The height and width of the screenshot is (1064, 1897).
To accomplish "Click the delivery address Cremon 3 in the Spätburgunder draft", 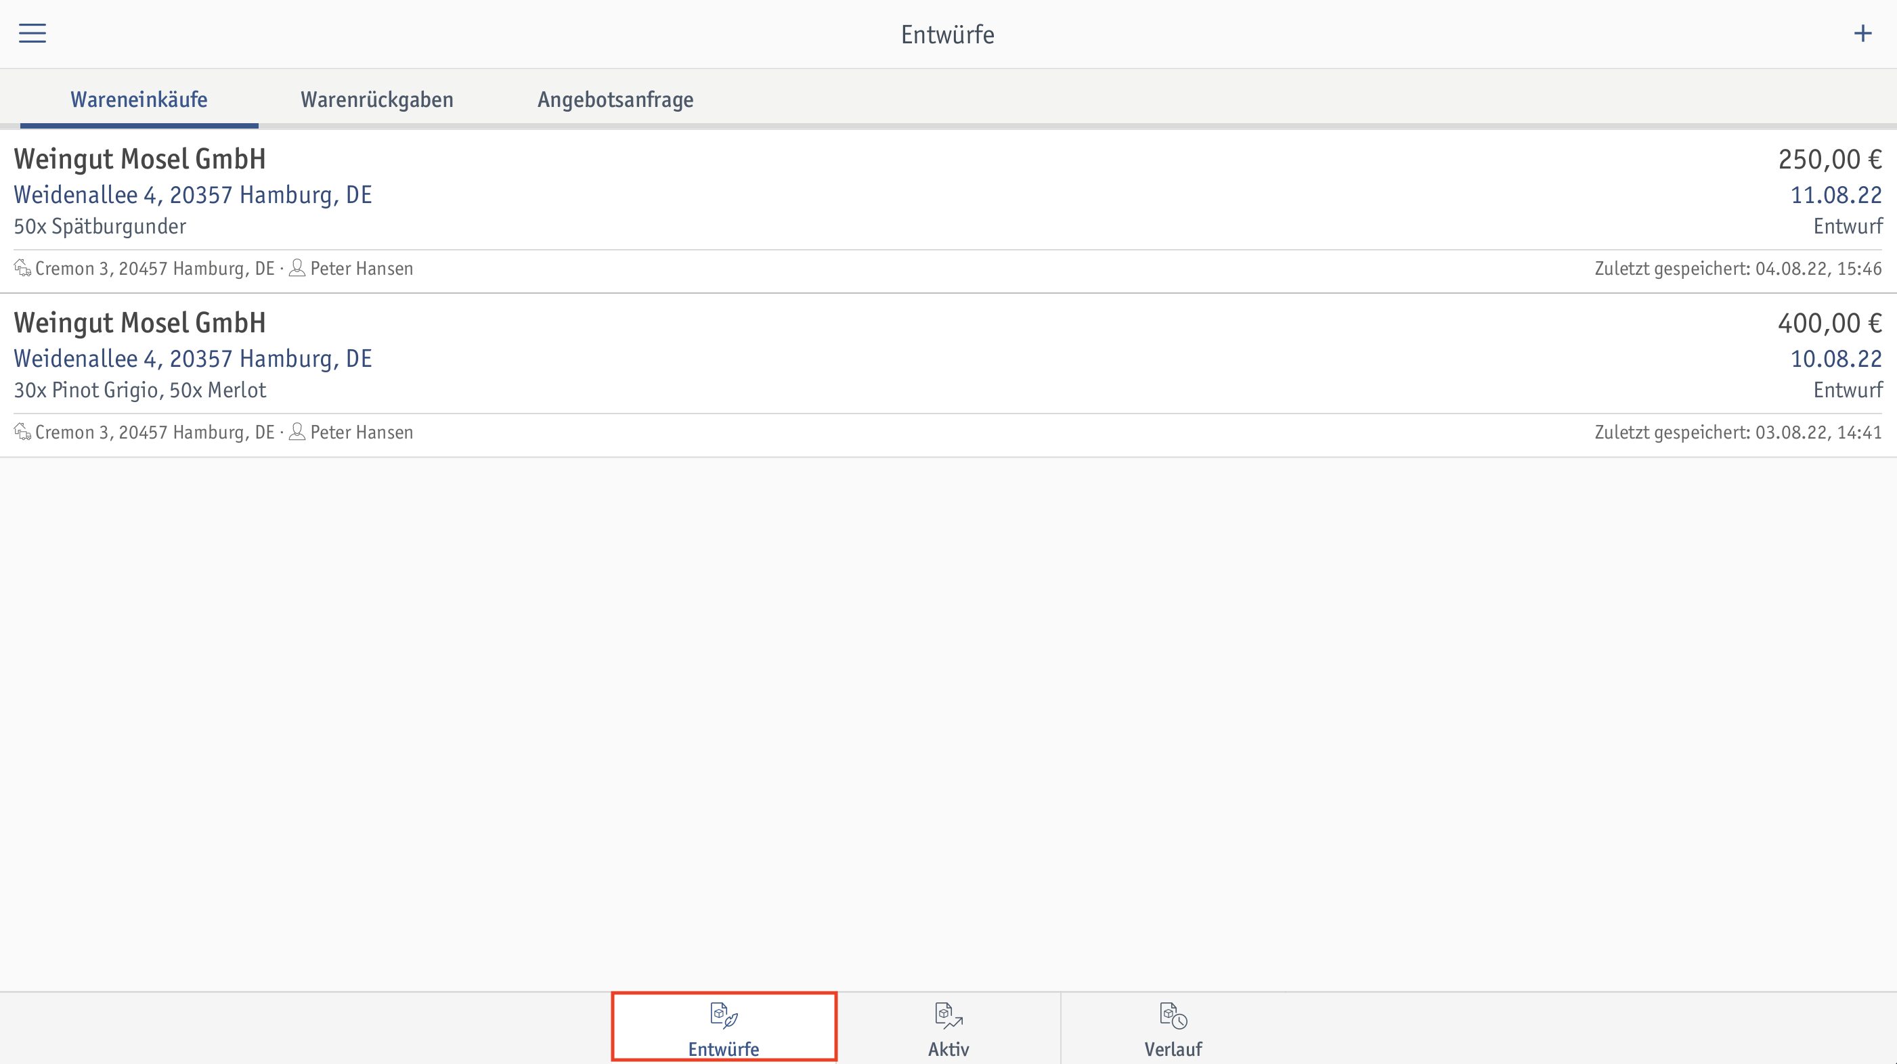I will click(x=154, y=269).
